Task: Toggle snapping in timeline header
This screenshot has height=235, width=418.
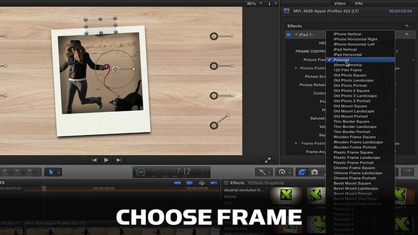Action: 214,183
